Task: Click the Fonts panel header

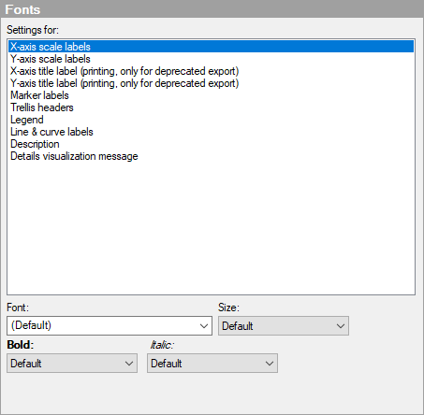Action: [x=212, y=9]
